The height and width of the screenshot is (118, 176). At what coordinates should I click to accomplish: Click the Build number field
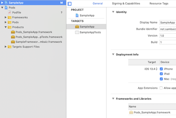168,42
